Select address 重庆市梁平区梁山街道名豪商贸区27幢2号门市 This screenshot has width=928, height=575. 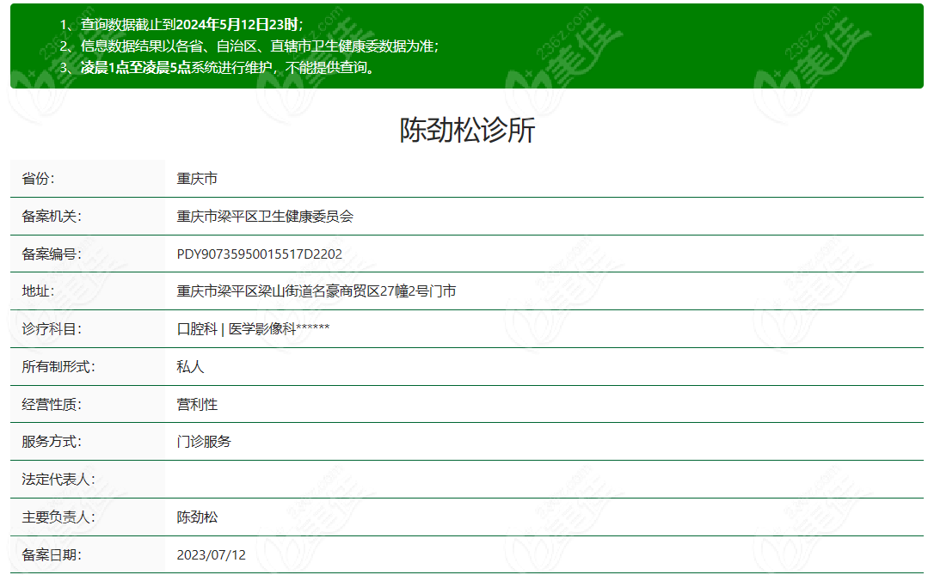(317, 291)
